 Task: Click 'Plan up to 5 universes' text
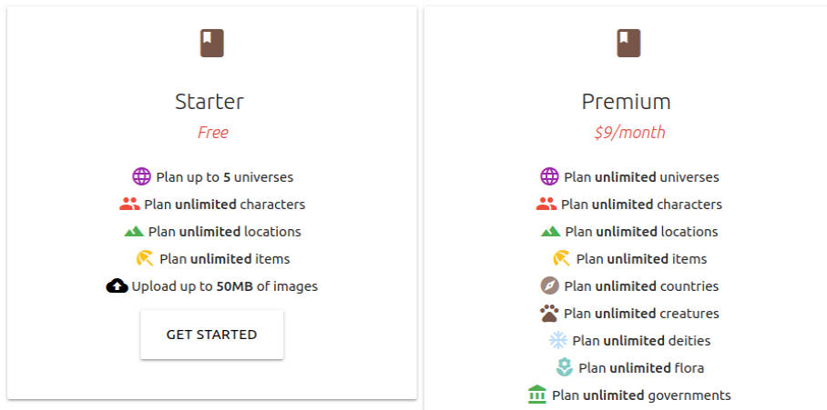(224, 177)
